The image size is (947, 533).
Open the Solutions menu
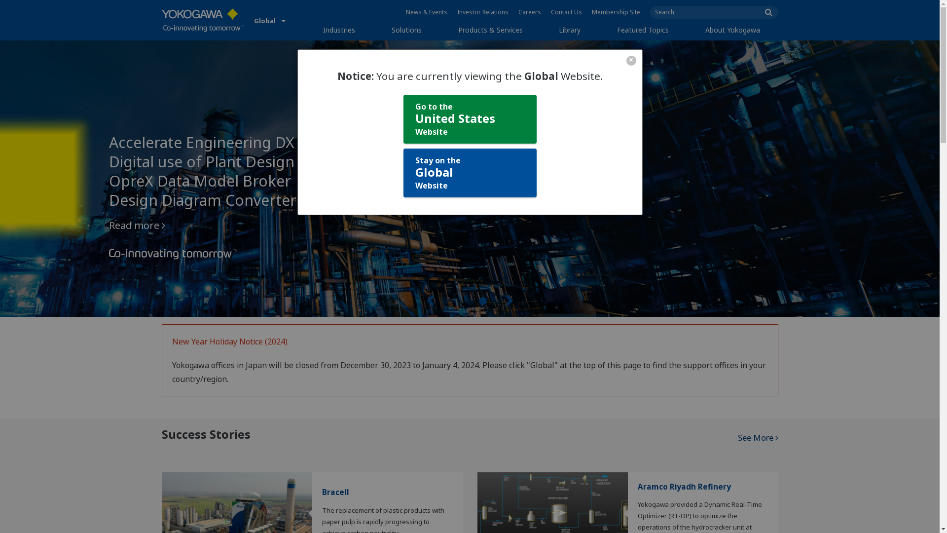[x=406, y=30]
